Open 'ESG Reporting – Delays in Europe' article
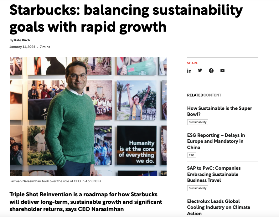279x217 pixels. pyautogui.click(x=216, y=141)
